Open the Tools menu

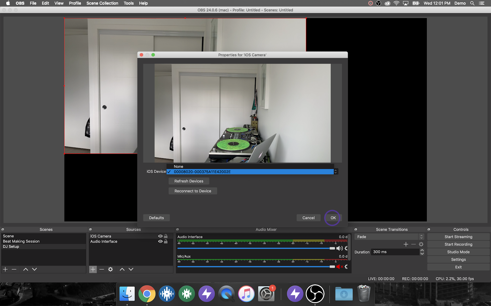click(x=129, y=3)
